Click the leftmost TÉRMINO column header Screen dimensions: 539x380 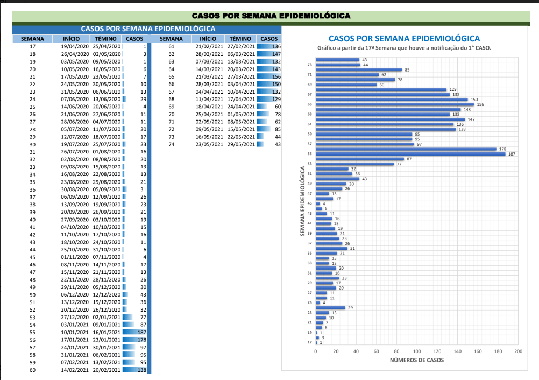(106, 39)
